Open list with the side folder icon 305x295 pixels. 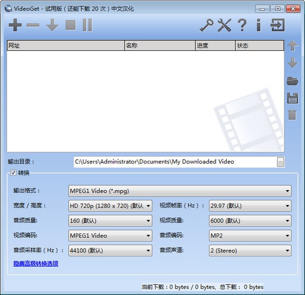pos(293,81)
